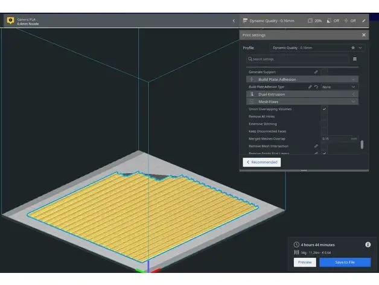Click the star icon beside profile name

point(353,48)
